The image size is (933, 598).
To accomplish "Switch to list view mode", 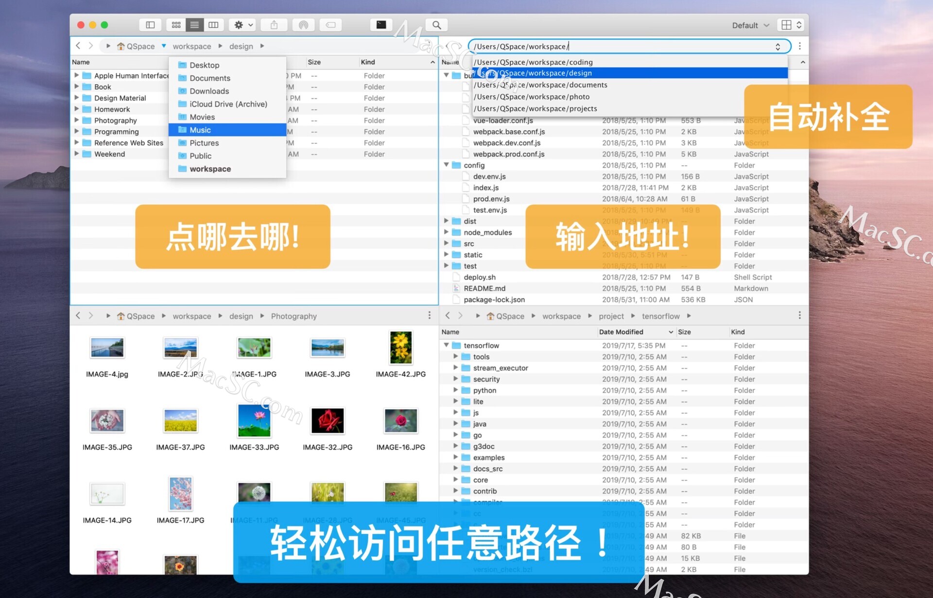I will 194,25.
